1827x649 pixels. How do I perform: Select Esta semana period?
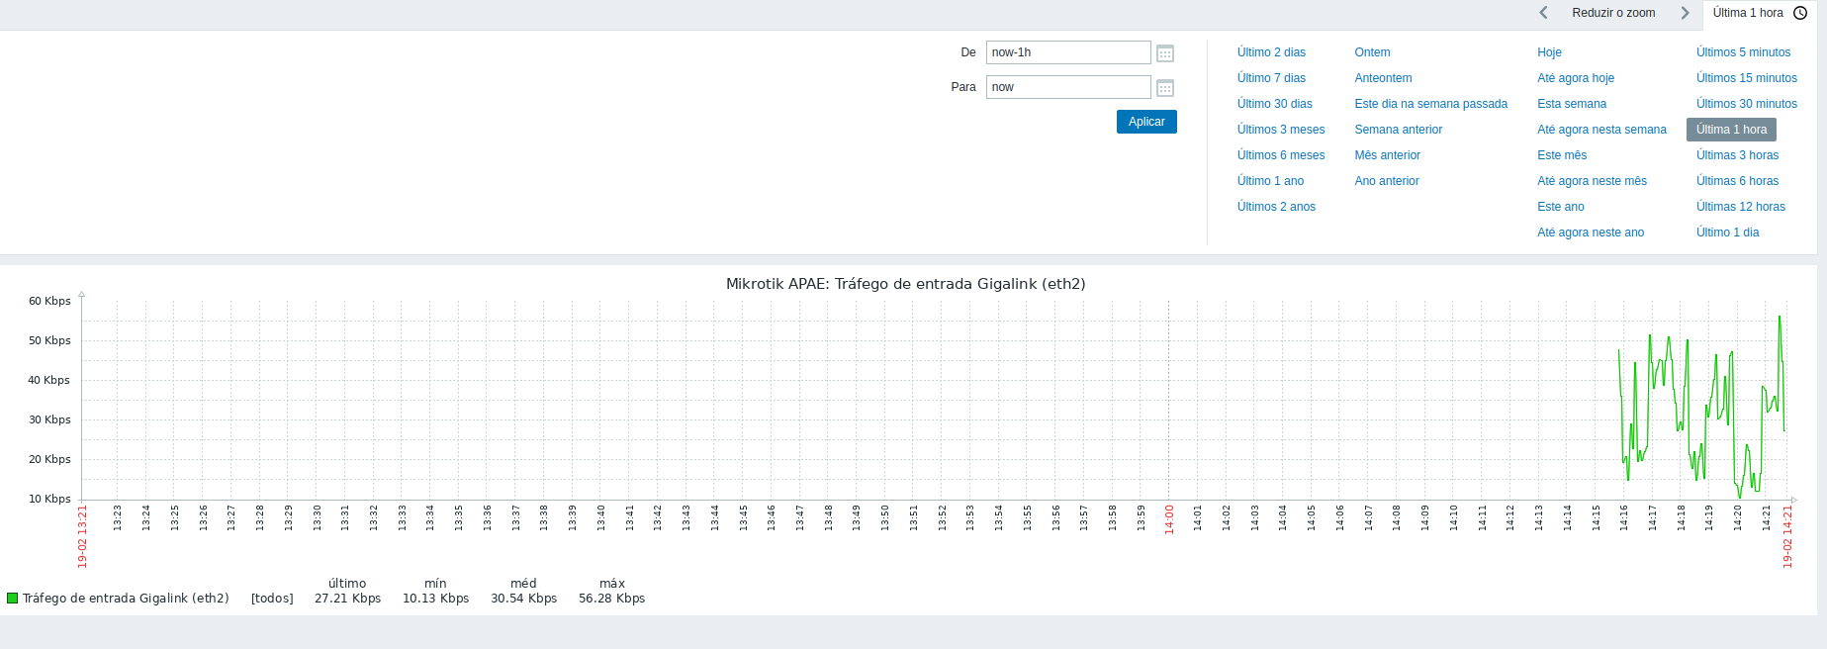tap(1571, 104)
